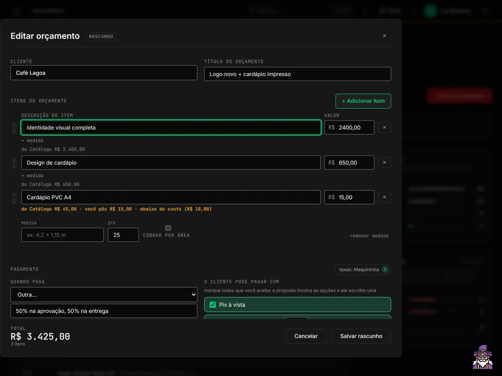
Task: Move "Design de cardápio" item down
Action: pos(14,166)
